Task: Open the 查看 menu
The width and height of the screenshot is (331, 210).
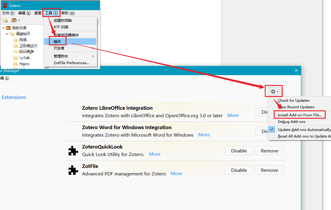Action: 38,13
